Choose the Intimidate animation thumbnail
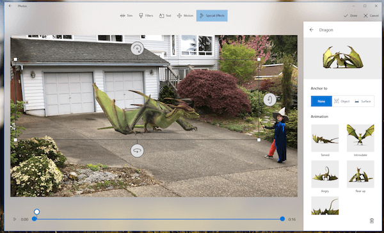This screenshot has height=233, width=384. point(360,138)
